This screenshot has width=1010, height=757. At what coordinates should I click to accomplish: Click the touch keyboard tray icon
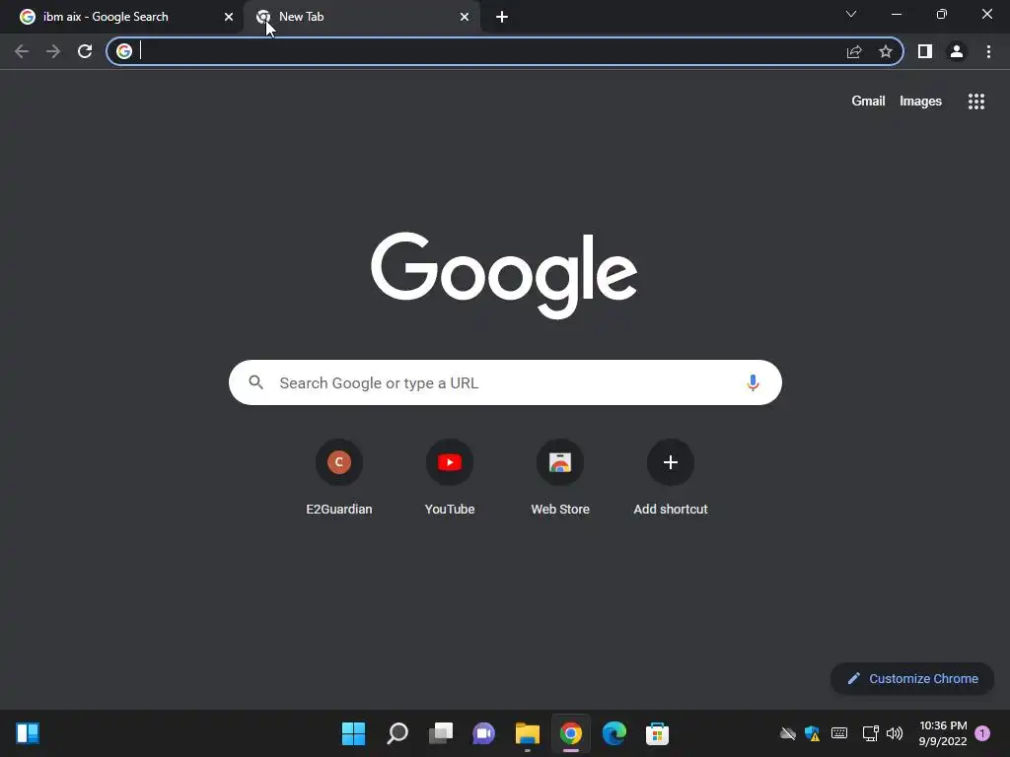click(x=839, y=733)
